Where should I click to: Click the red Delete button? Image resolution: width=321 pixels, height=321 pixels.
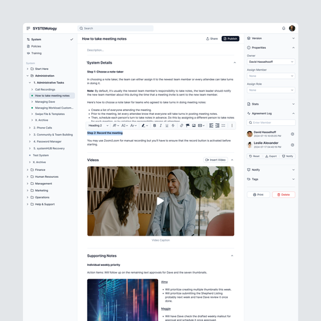[284, 195]
